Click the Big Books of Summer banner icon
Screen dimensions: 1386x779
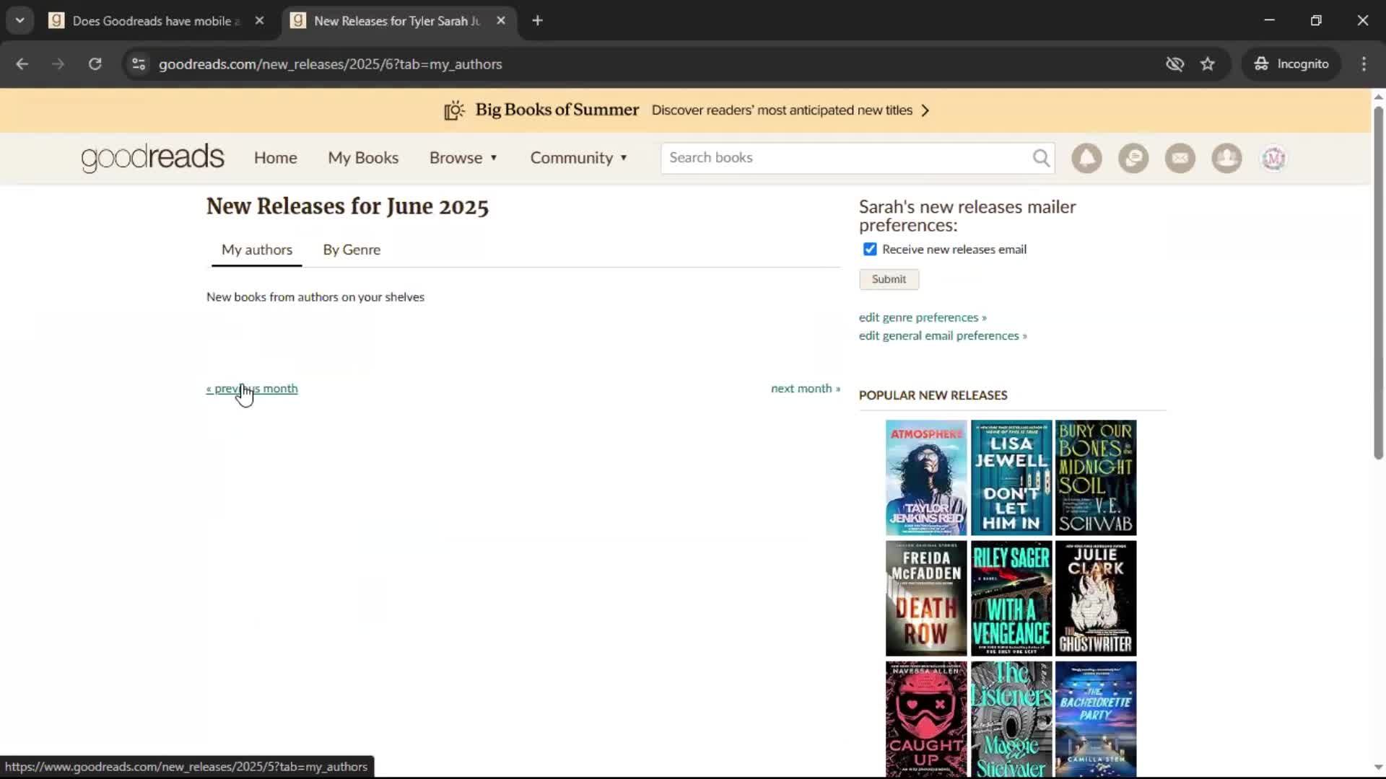[x=454, y=110]
